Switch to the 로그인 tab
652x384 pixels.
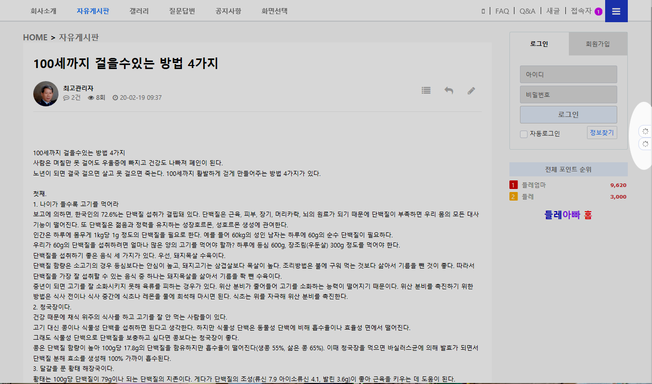coord(539,44)
